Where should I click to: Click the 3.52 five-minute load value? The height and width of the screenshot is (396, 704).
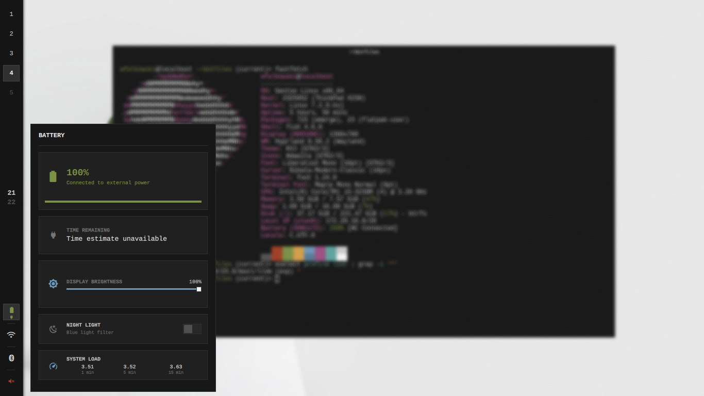[x=129, y=367]
